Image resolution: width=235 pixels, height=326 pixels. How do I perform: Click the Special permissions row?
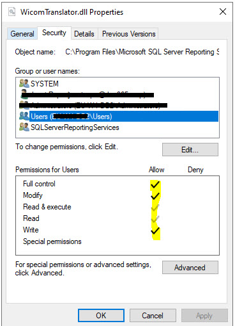(117, 241)
